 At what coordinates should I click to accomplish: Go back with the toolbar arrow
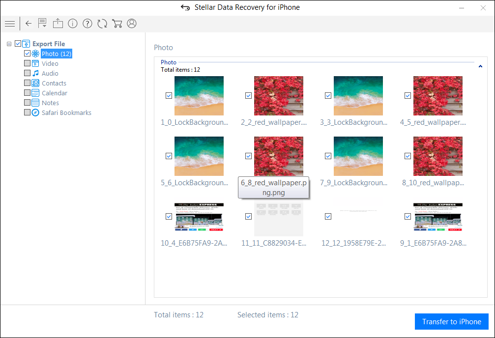tap(29, 24)
